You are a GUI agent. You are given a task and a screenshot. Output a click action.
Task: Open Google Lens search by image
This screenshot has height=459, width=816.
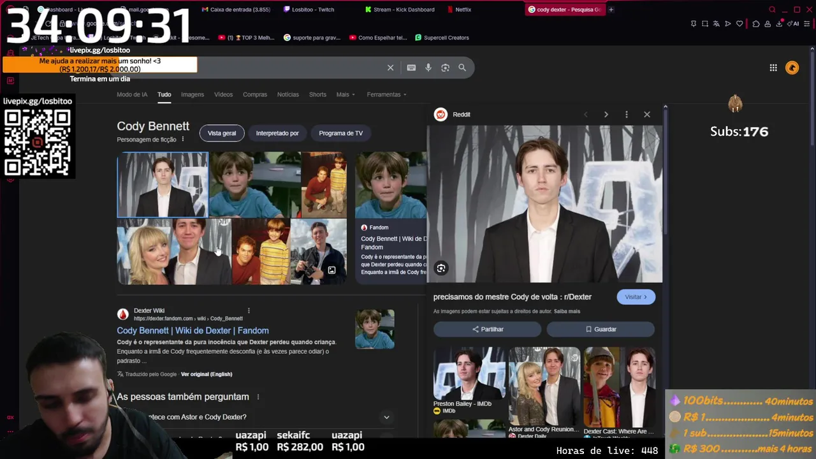(445, 68)
